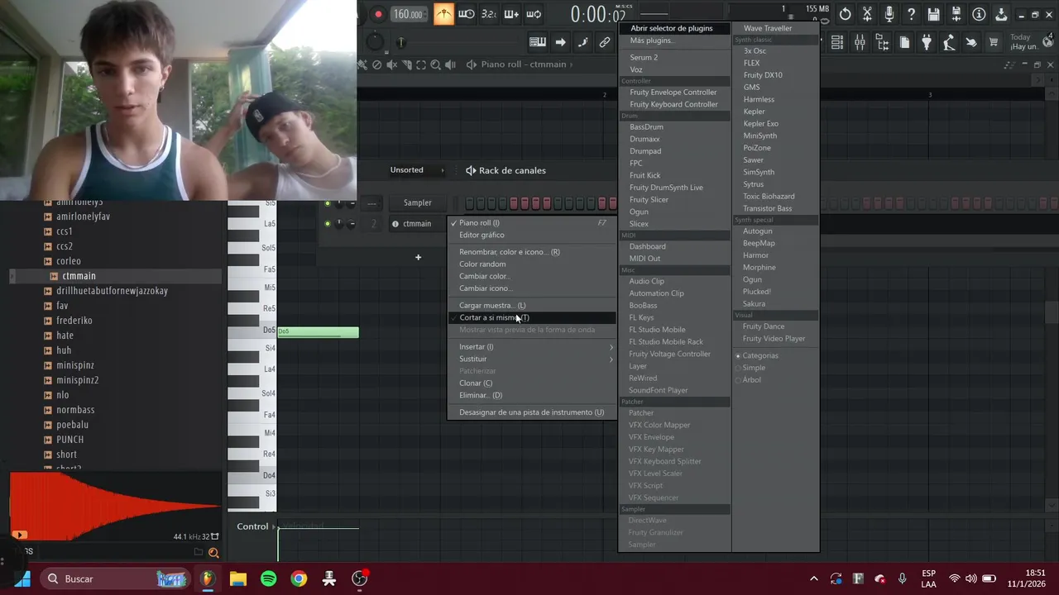Image resolution: width=1059 pixels, height=595 pixels.
Task: Click the ctmmain channel button
Action: (418, 224)
